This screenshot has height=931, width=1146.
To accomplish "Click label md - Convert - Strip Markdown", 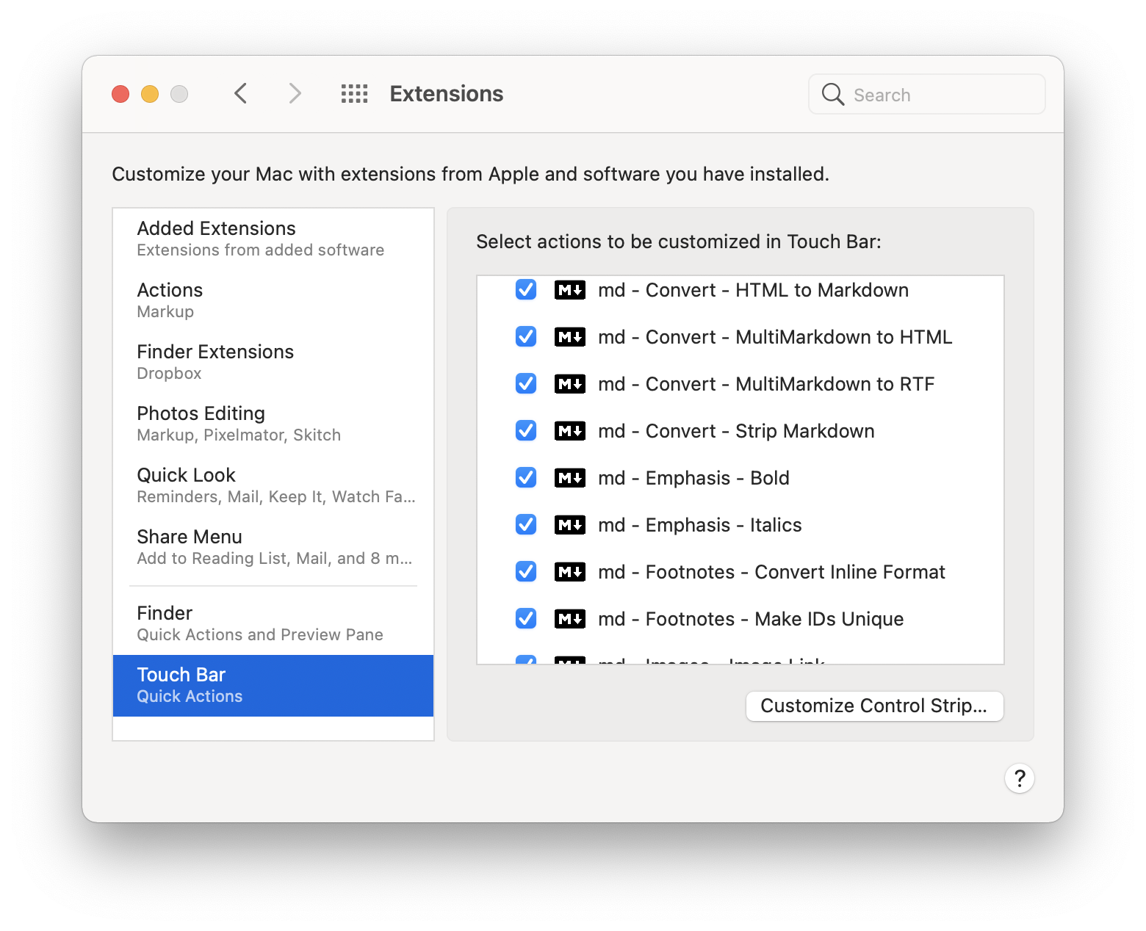I will coord(736,431).
